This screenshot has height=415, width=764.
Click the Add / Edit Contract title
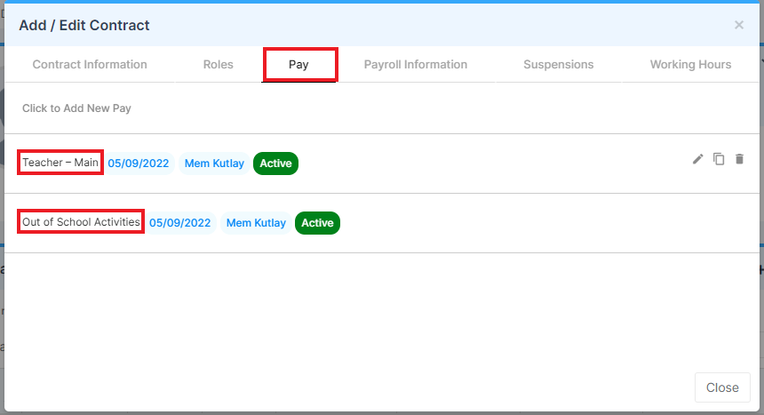[x=84, y=26]
